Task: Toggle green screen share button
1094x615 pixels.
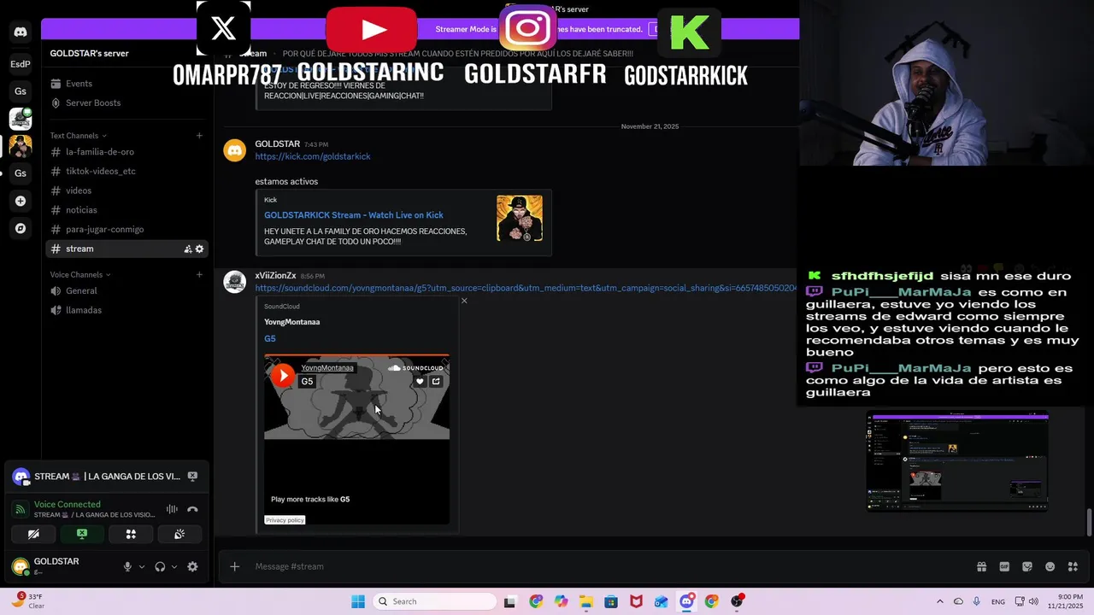Action: pos(82,534)
